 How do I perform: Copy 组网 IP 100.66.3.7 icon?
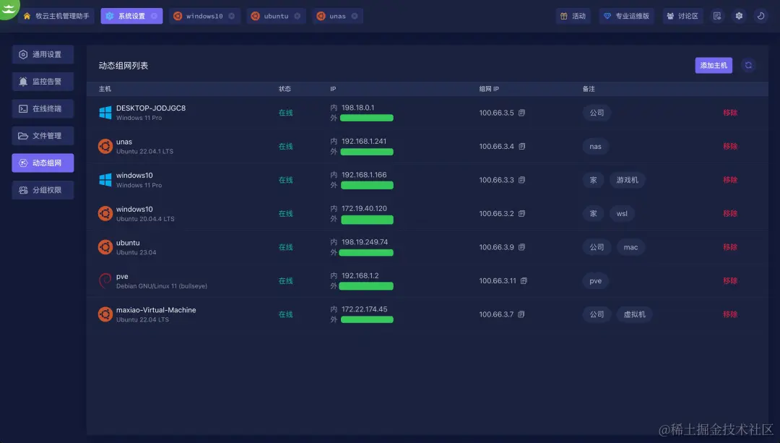(x=521, y=314)
